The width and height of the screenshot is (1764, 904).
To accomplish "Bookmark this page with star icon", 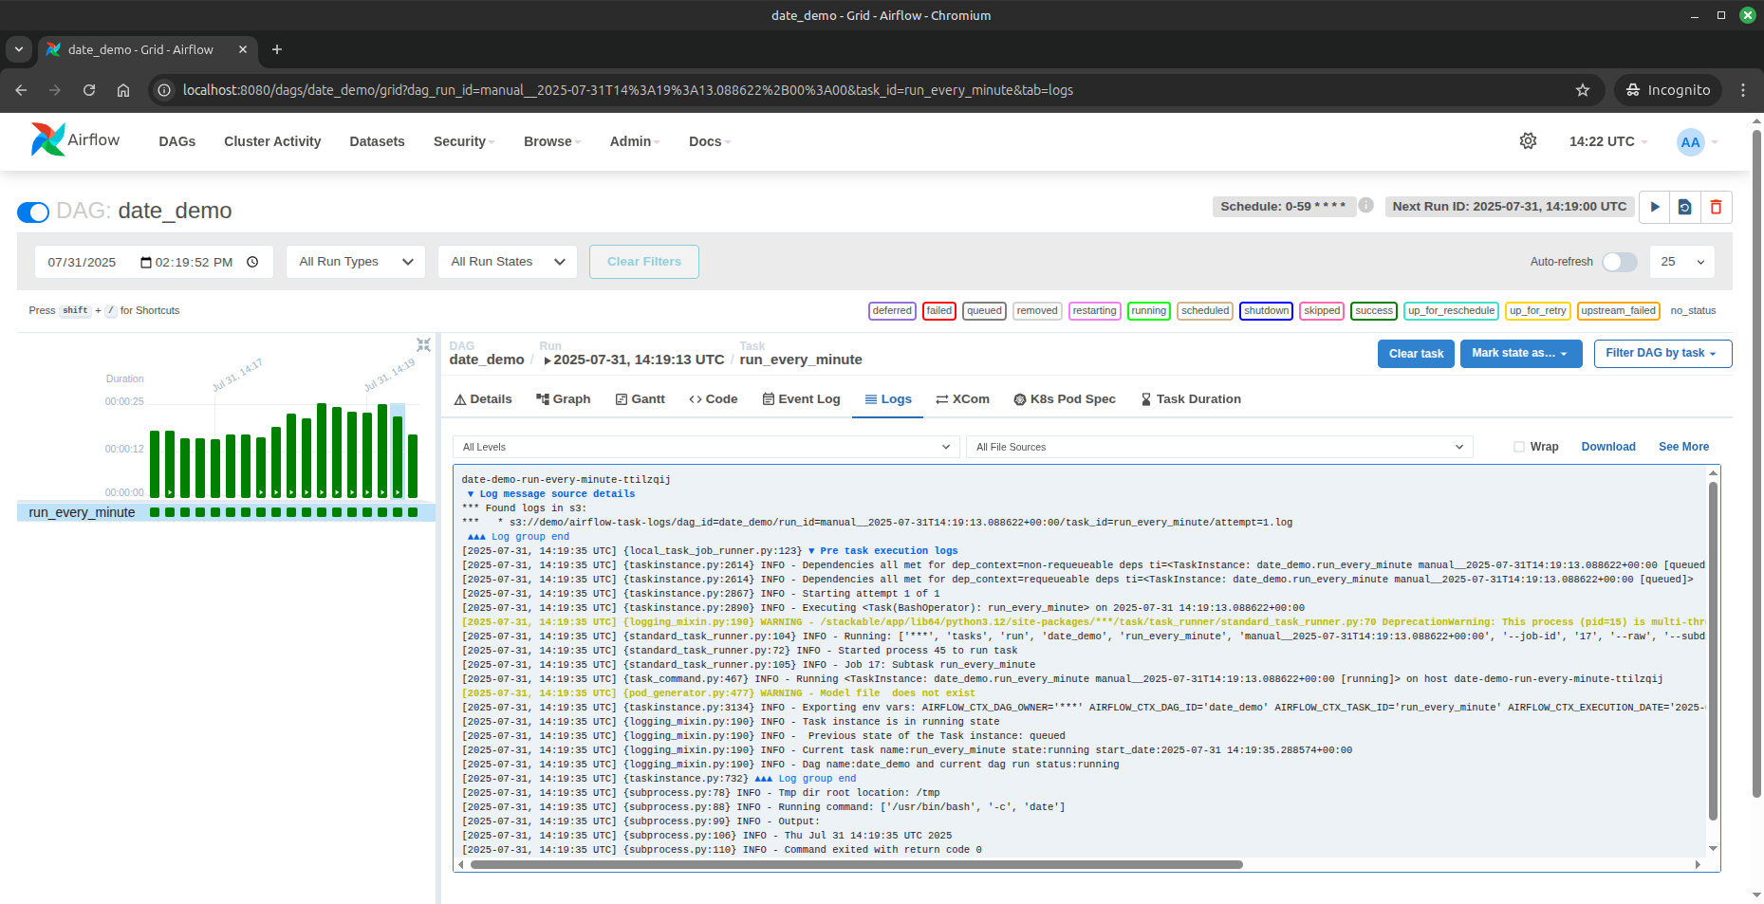I will coord(1582,90).
